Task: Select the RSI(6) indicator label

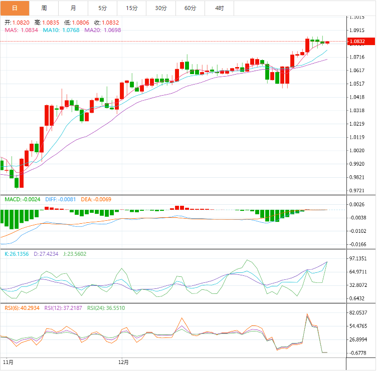Action: coord(22,308)
